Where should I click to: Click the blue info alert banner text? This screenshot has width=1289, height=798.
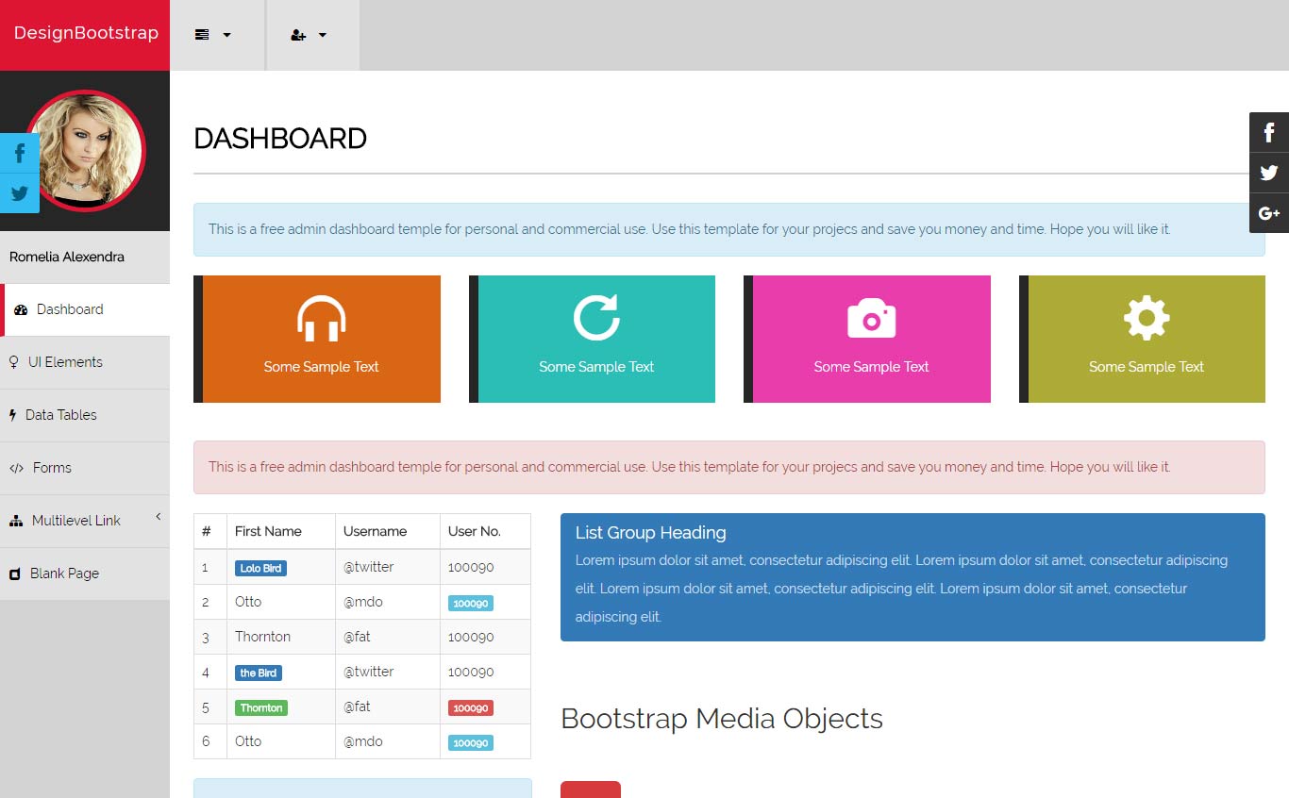[x=690, y=229]
